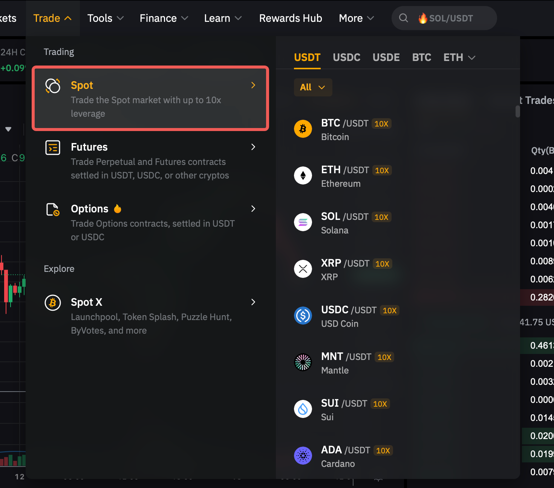The width and height of the screenshot is (554, 488).
Task: Click the search magnifier icon
Action: (403, 18)
